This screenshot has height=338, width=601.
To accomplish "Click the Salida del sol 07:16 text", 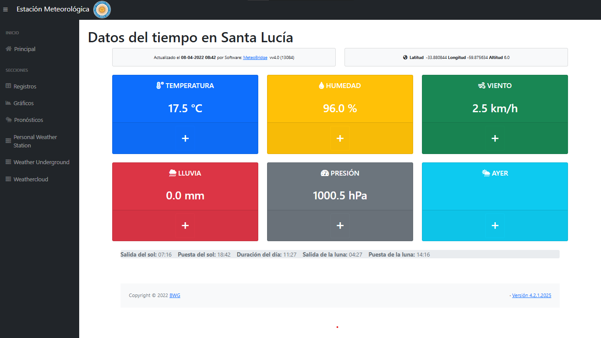I will coord(146,254).
